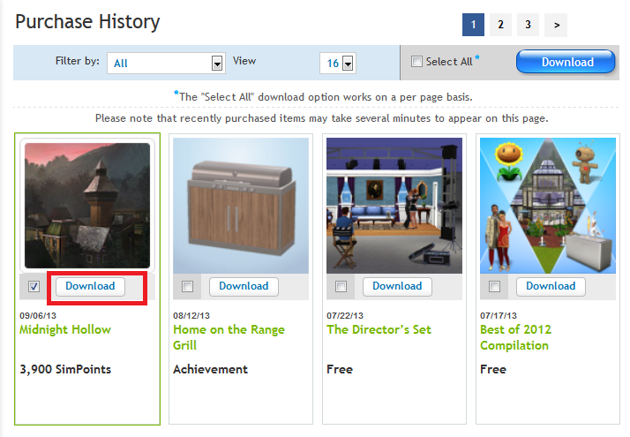Image resolution: width=630 pixels, height=437 pixels.
Task: Click the grill thumbnail image
Action: (x=241, y=206)
